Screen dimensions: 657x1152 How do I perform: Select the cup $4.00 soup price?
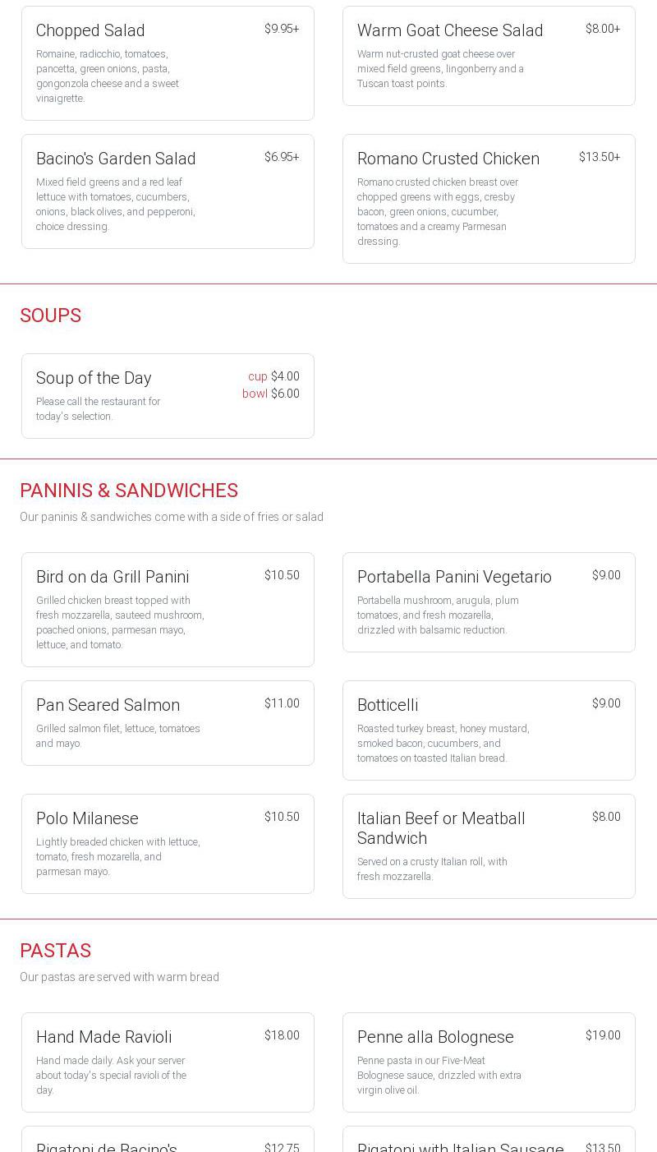pyautogui.click(x=273, y=376)
